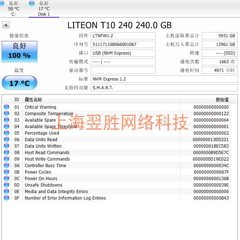Screen dimensions: 240x240
Task: Click status orb for Power On Hours row
Action: coord(6,178)
